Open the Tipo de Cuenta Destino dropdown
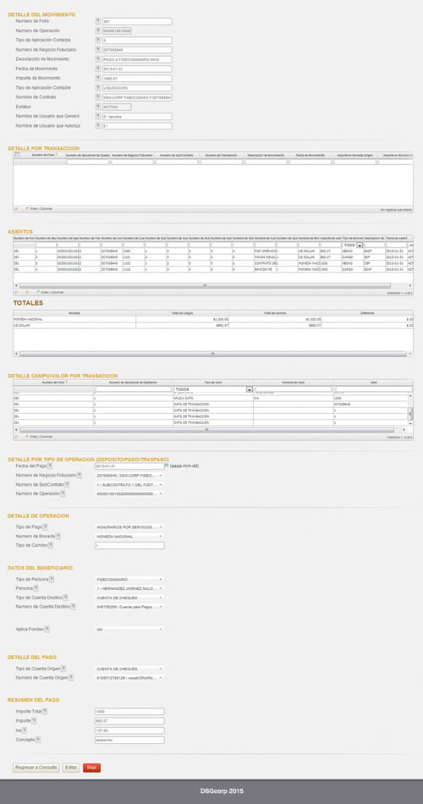Image resolution: width=423 pixels, height=804 pixels. (129, 597)
